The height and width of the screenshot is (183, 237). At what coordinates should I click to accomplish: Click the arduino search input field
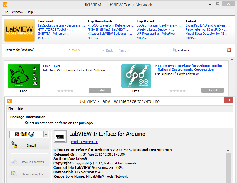pos(202,50)
